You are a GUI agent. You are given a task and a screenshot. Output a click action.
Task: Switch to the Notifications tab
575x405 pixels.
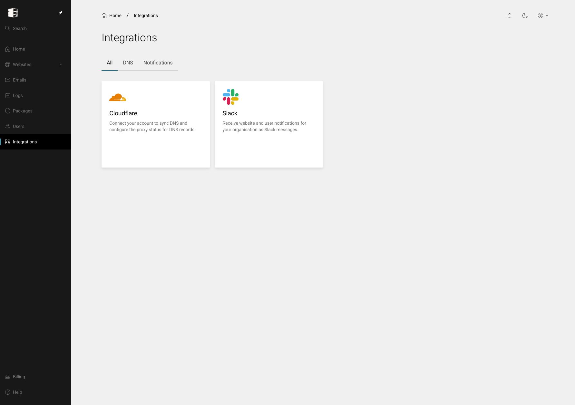point(158,63)
